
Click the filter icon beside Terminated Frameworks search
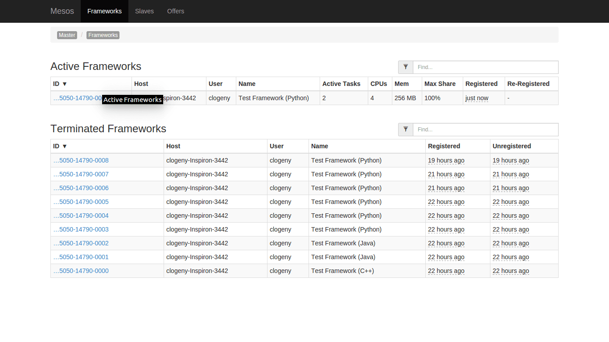pos(406,130)
